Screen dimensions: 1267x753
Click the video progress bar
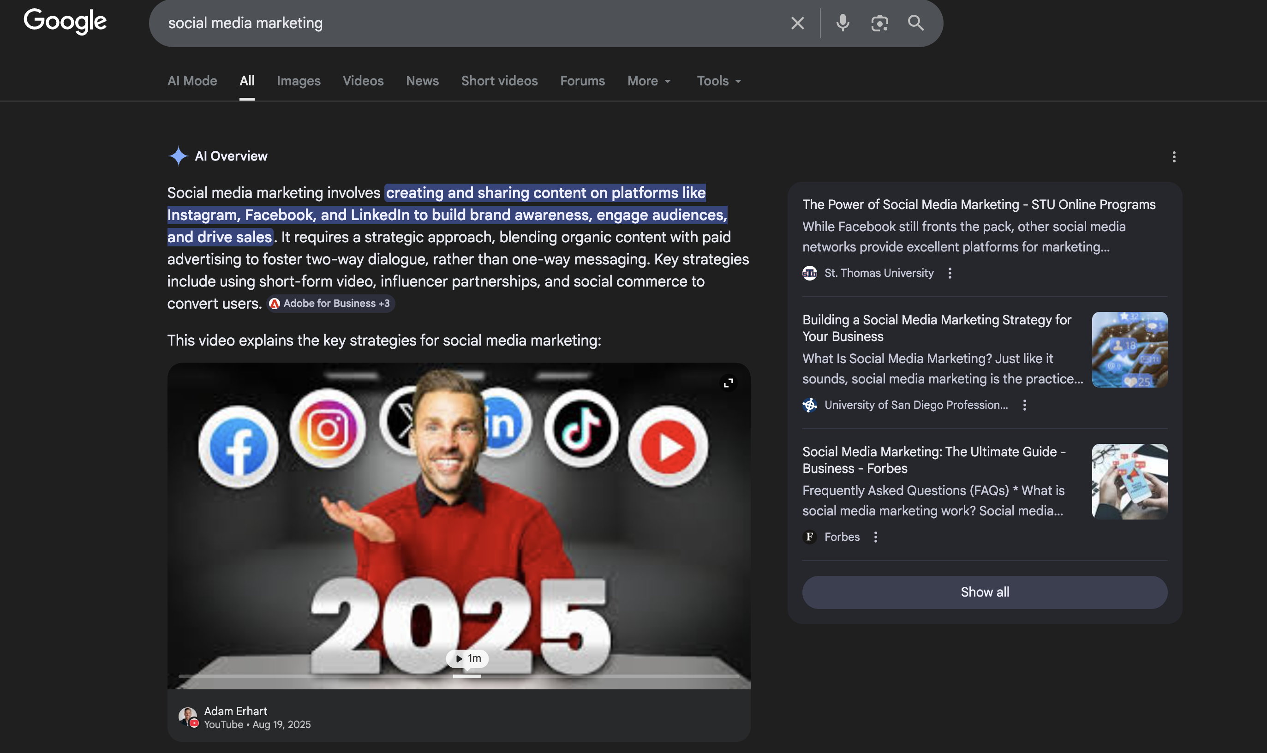pos(459,676)
